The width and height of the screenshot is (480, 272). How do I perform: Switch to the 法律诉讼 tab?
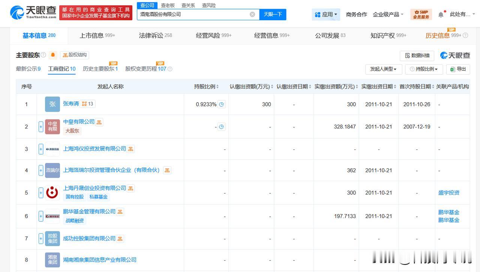coord(155,35)
